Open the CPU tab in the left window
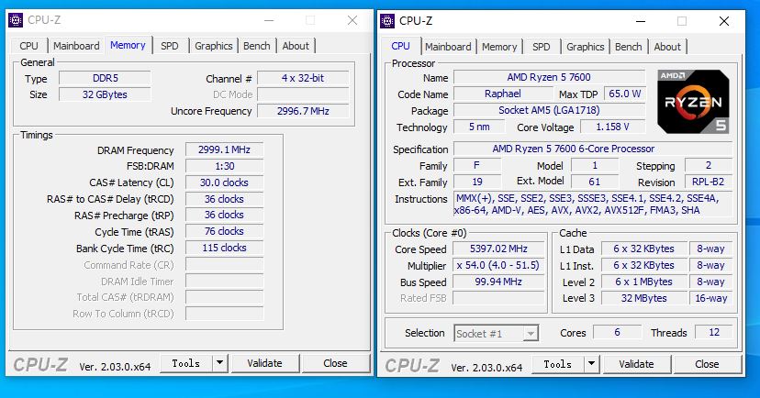 click(28, 46)
